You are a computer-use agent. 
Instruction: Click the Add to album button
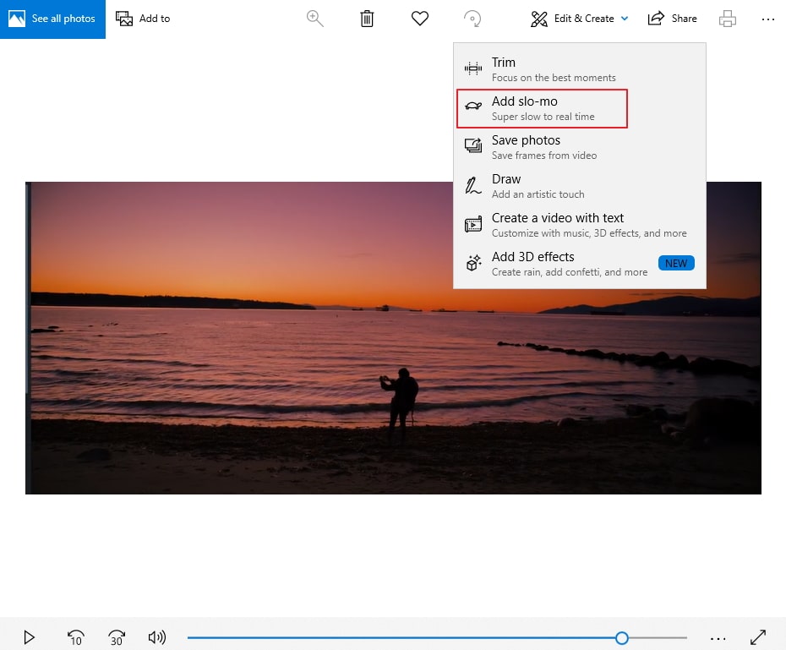click(143, 19)
